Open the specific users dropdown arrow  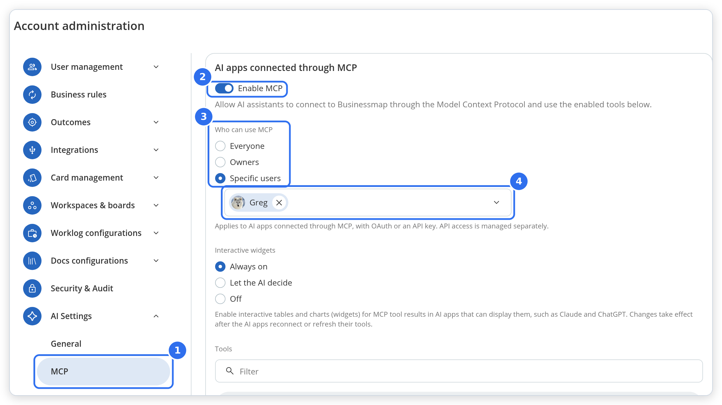tap(497, 202)
